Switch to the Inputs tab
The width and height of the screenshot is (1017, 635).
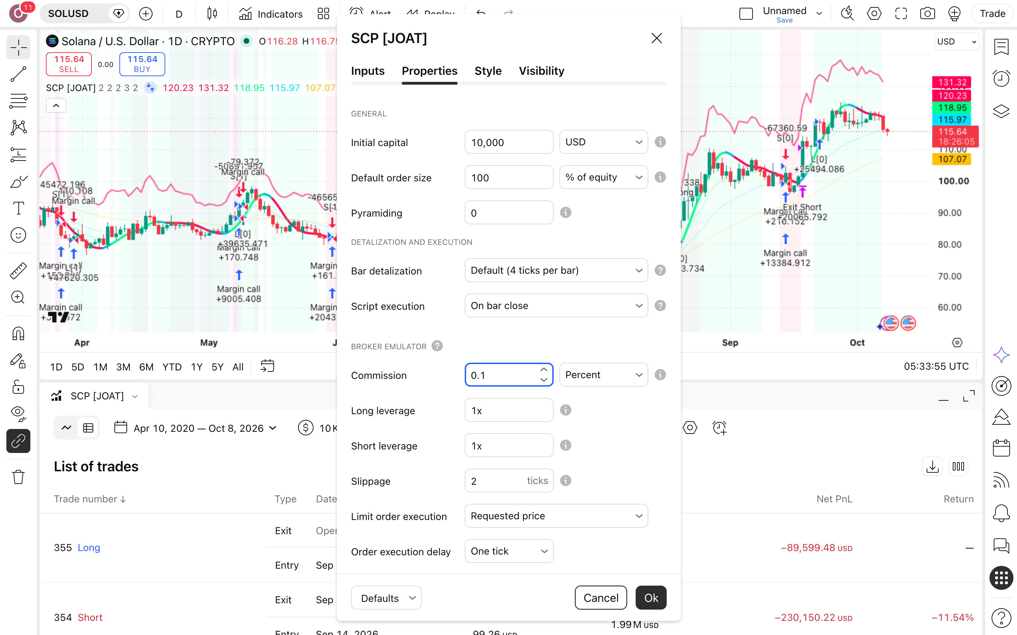[x=368, y=71]
